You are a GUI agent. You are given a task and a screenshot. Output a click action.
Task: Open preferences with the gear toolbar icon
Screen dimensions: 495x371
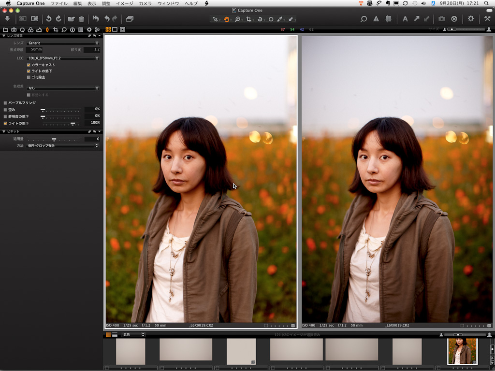(x=470, y=19)
